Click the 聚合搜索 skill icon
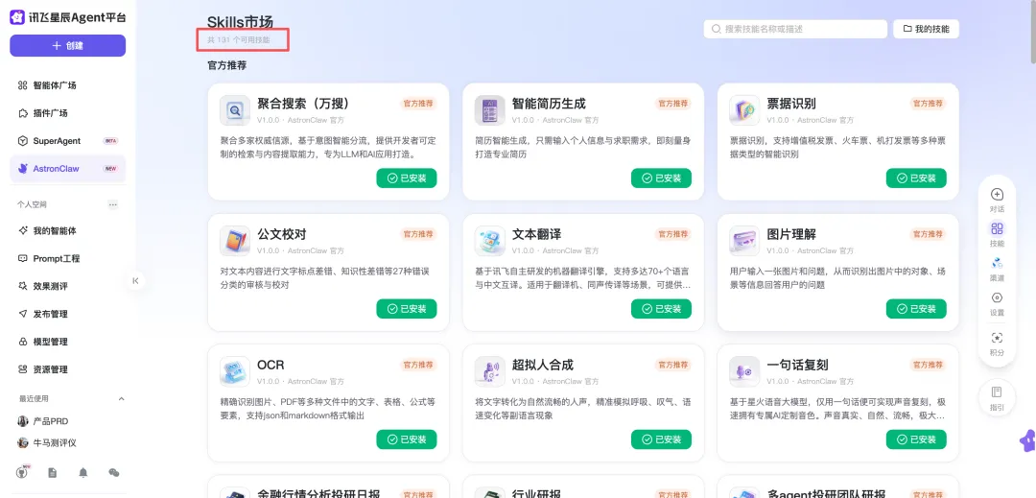Image resolution: width=1036 pixels, height=498 pixels. click(x=235, y=110)
